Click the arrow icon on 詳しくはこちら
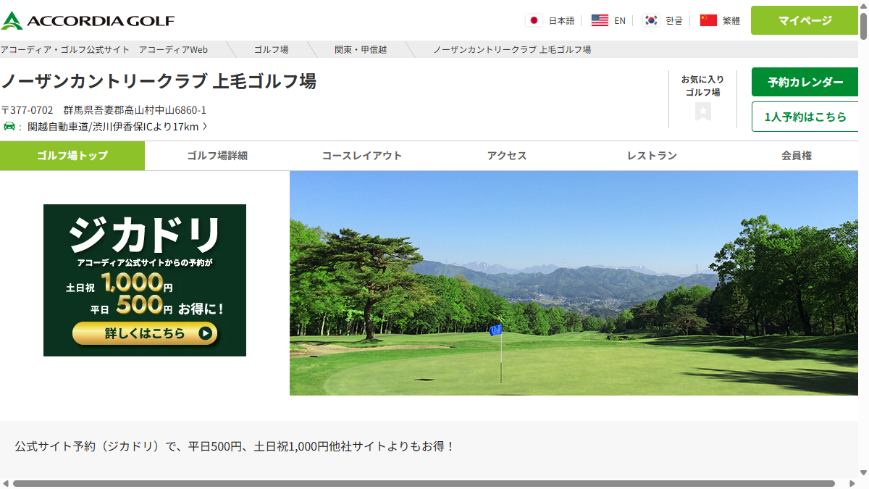 coord(205,333)
